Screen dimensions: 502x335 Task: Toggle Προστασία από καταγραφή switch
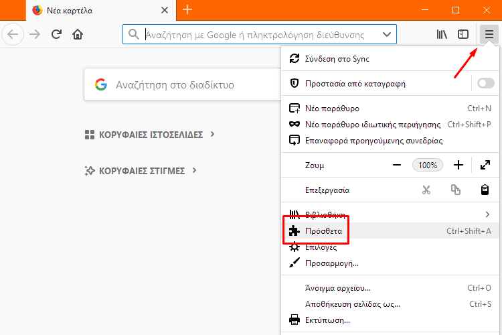pyautogui.click(x=486, y=84)
